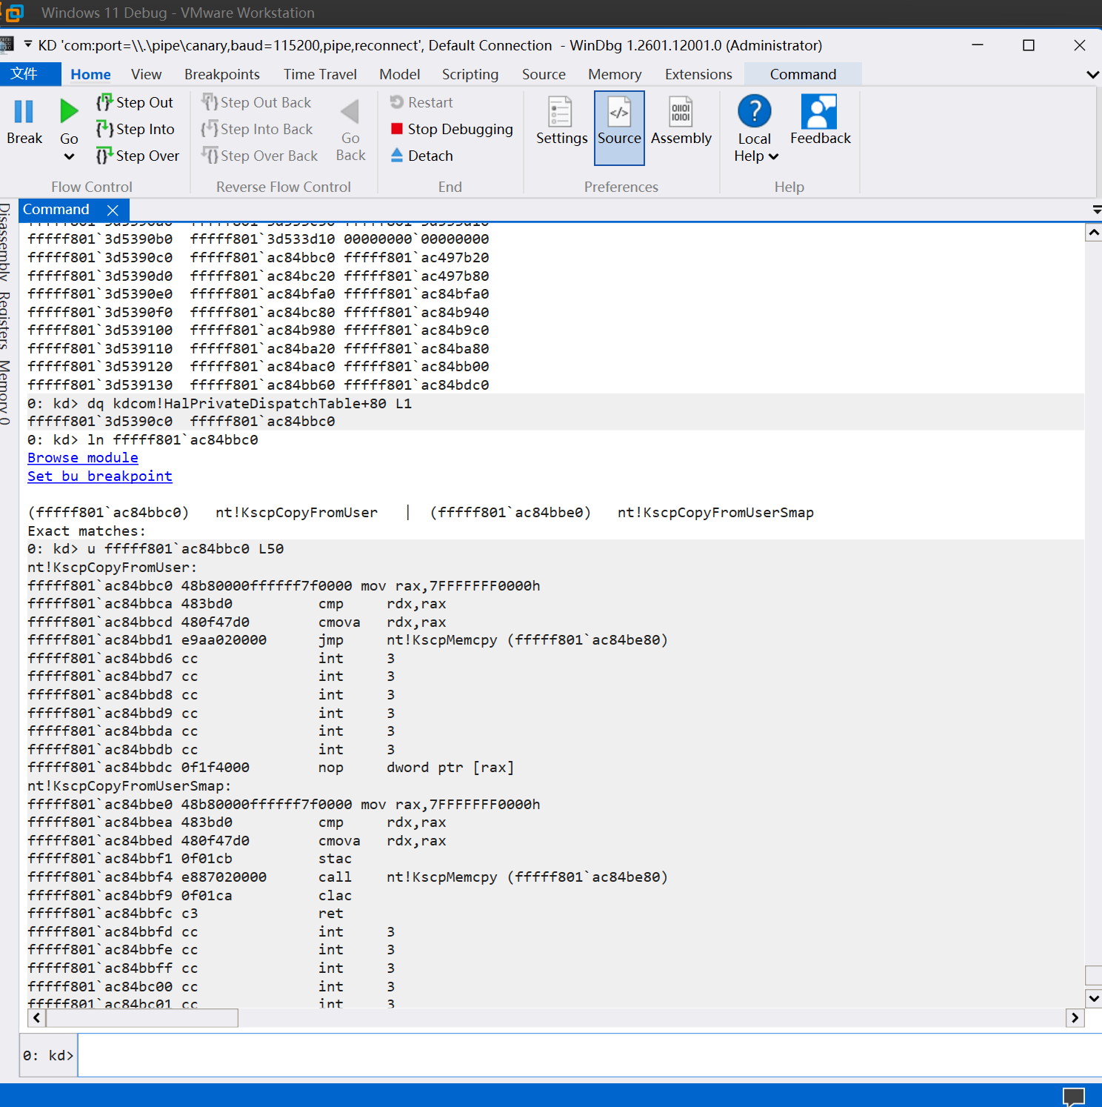1102x1107 pixels.
Task: Click the ret instruction line
Action: tap(186, 914)
